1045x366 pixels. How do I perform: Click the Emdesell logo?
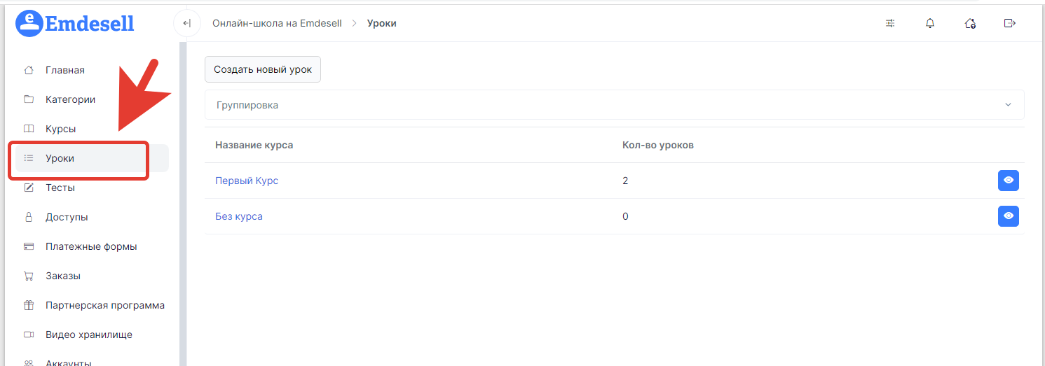coord(75,23)
